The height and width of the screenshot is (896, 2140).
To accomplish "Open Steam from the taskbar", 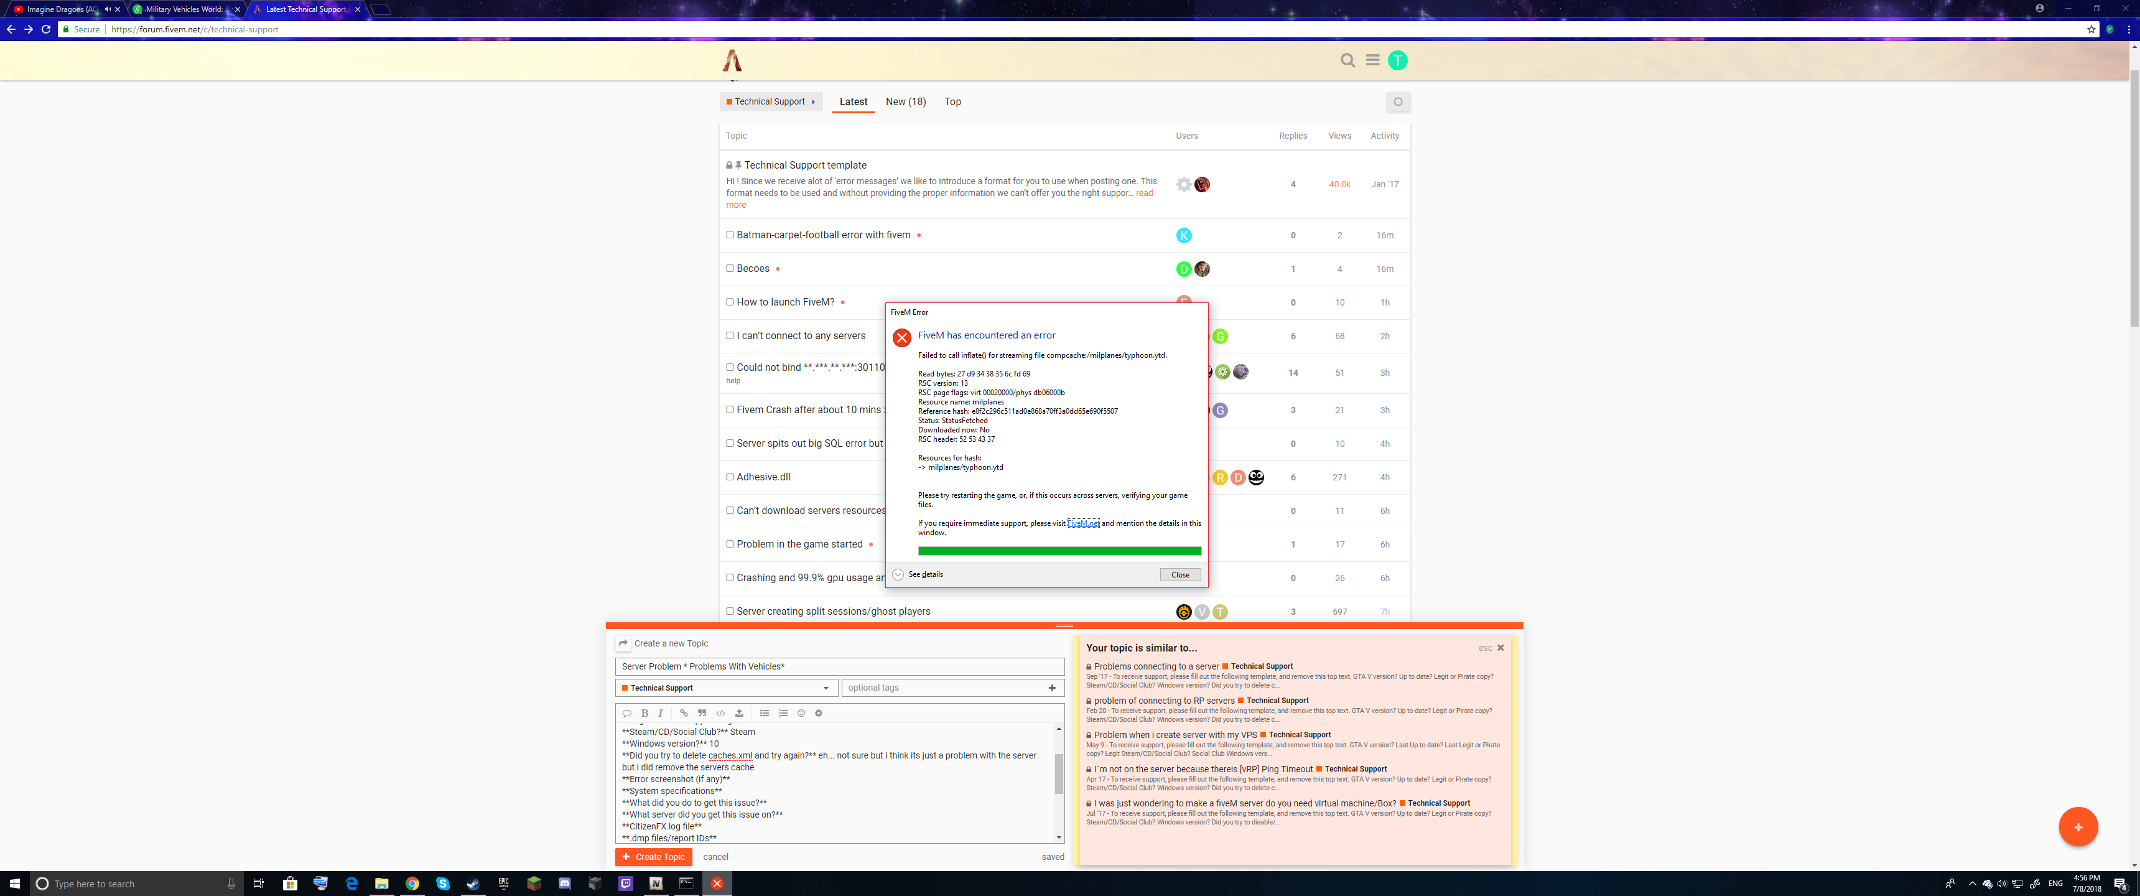I will (x=473, y=884).
